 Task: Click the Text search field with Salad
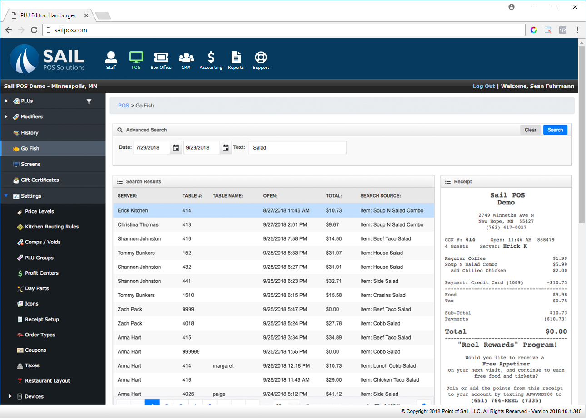point(297,148)
